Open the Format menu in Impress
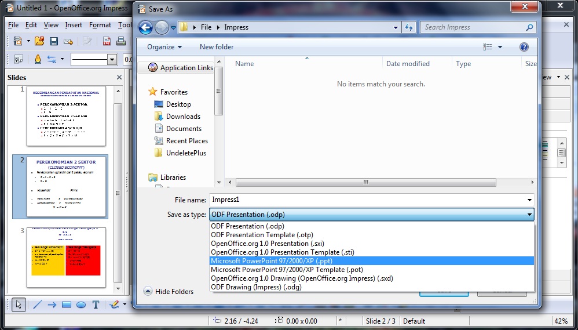Viewport: 578px width, 330px height. pos(100,25)
